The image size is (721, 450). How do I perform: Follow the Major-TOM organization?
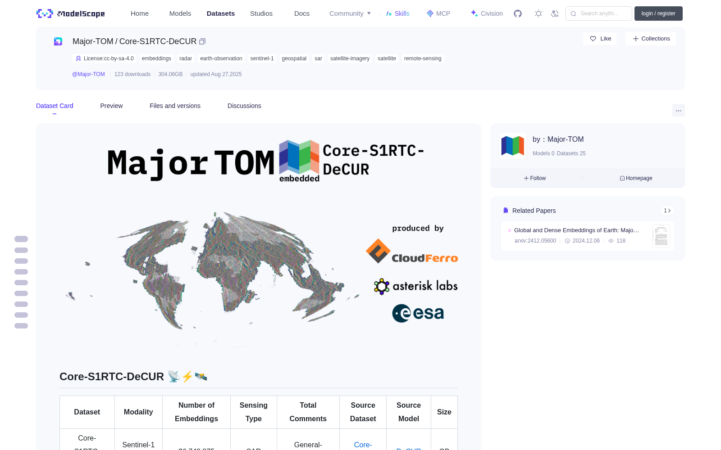[x=535, y=178]
